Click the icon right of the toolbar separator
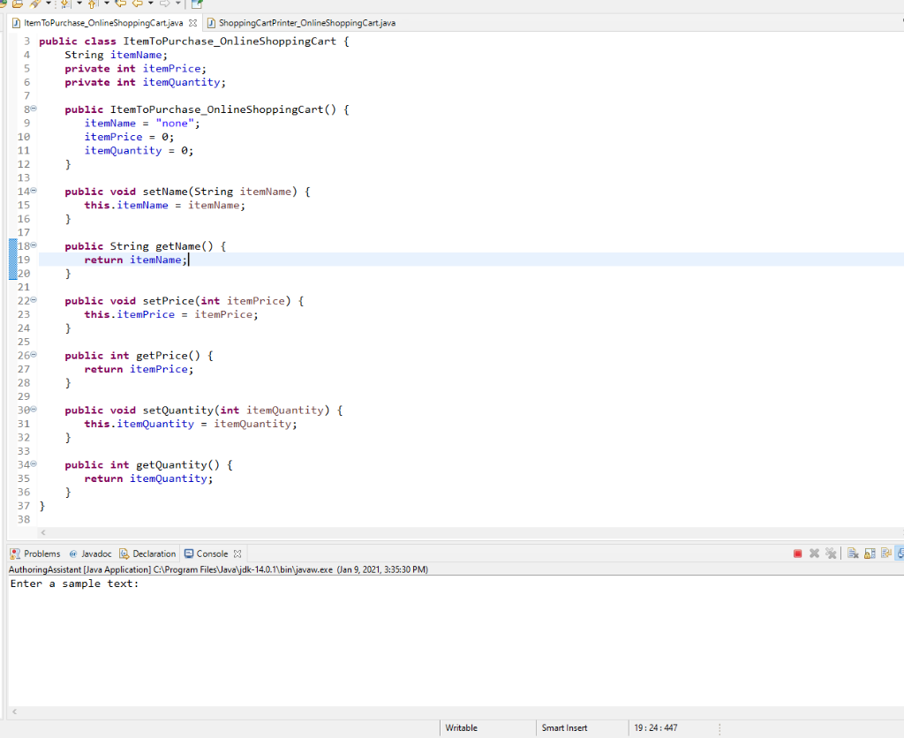This screenshot has height=738, width=904. (x=197, y=4)
